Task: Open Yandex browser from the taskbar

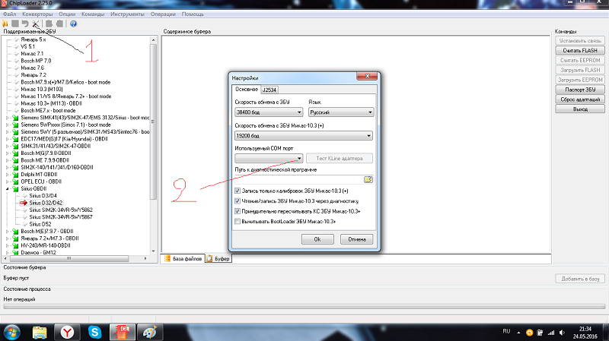Action: (x=68, y=331)
